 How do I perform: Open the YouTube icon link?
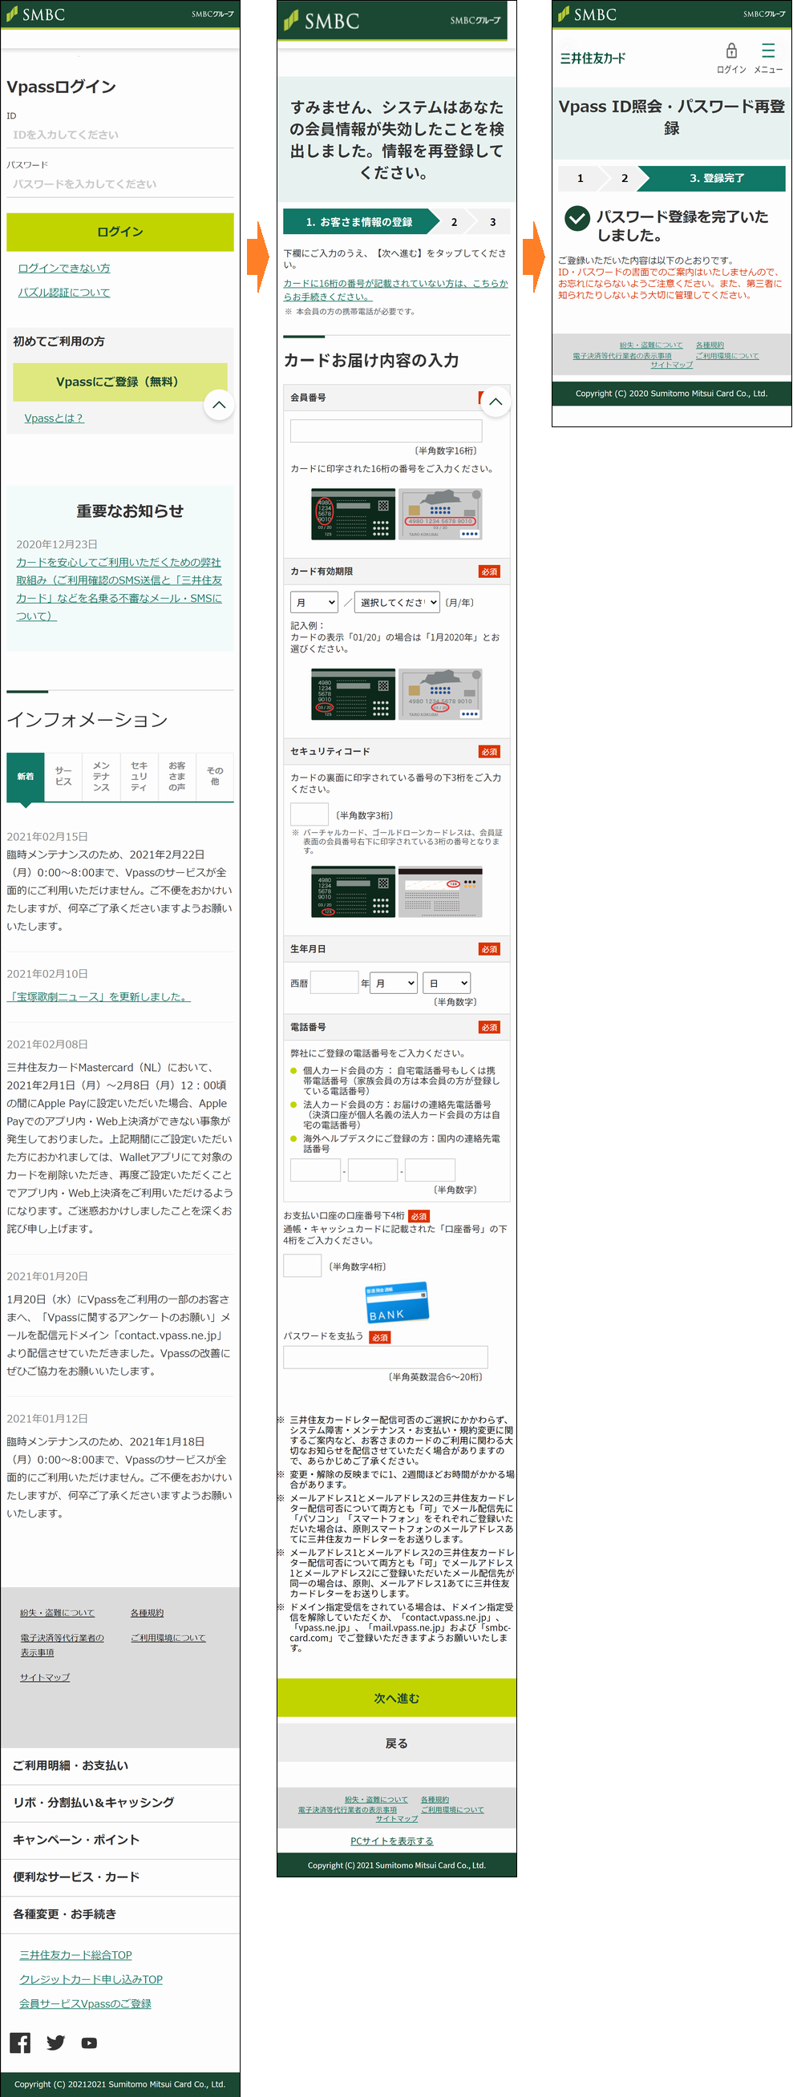pyautogui.click(x=90, y=2042)
